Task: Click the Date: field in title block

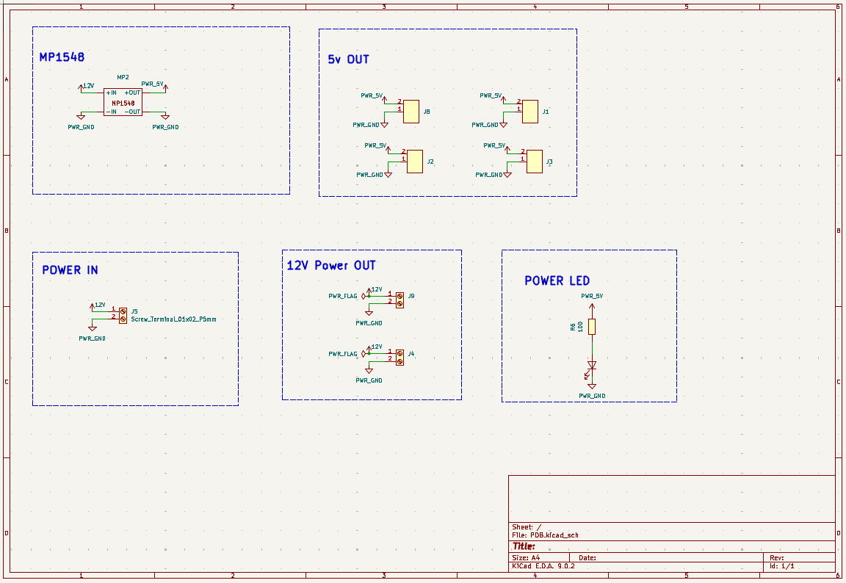Action: click(x=587, y=558)
